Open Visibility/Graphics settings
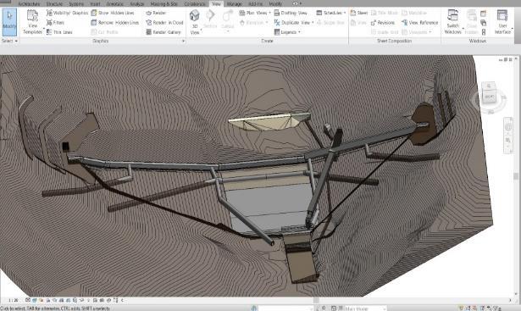521x311 pixels. click(x=67, y=13)
